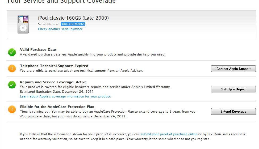This screenshot has height=149, width=259.
Task: Click the Serial Number label text
Action: click(x=49, y=24)
